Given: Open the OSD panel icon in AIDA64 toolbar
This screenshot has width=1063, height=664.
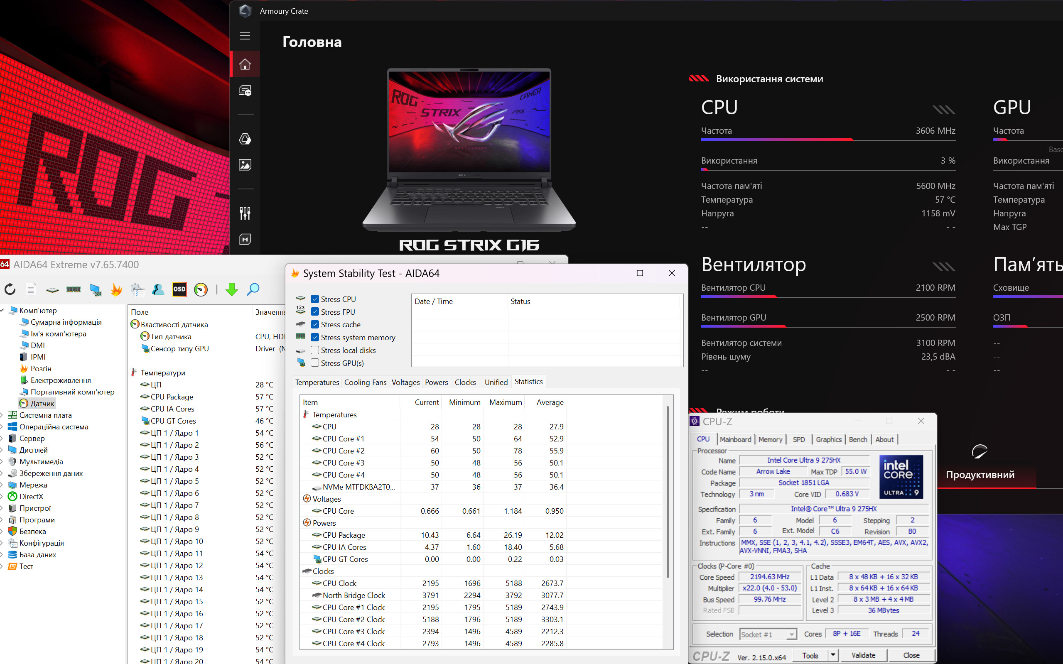Looking at the screenshot, I should 179,289.
